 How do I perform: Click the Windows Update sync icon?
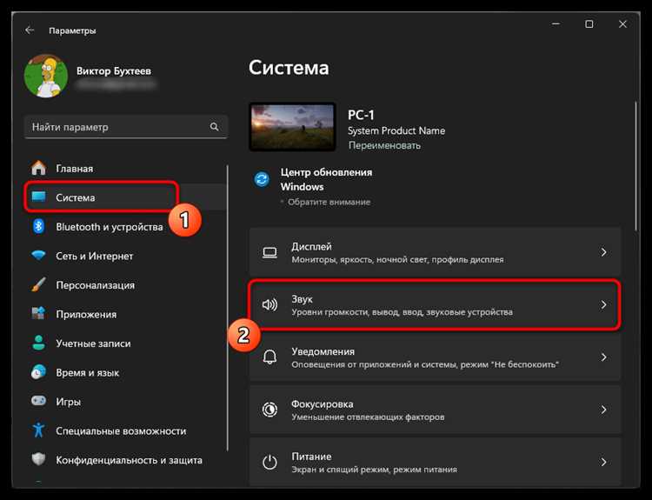coord(262,180)
